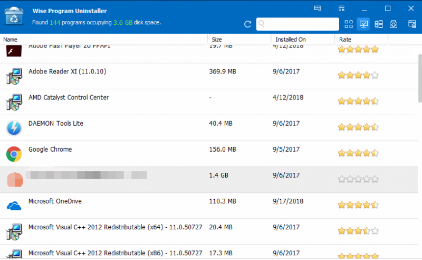The image size is (422, 260).
Task: Click the refresh program list icon
Action: point(247,24)
